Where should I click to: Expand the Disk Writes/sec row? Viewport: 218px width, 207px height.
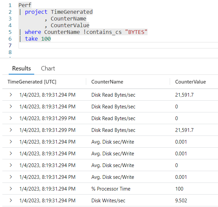coord(11,200)
